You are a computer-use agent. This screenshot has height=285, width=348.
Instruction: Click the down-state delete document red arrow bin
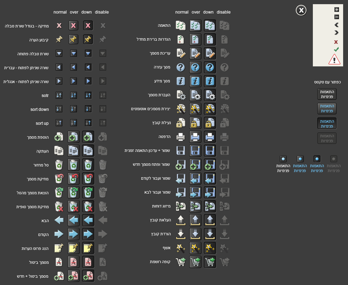88,179
